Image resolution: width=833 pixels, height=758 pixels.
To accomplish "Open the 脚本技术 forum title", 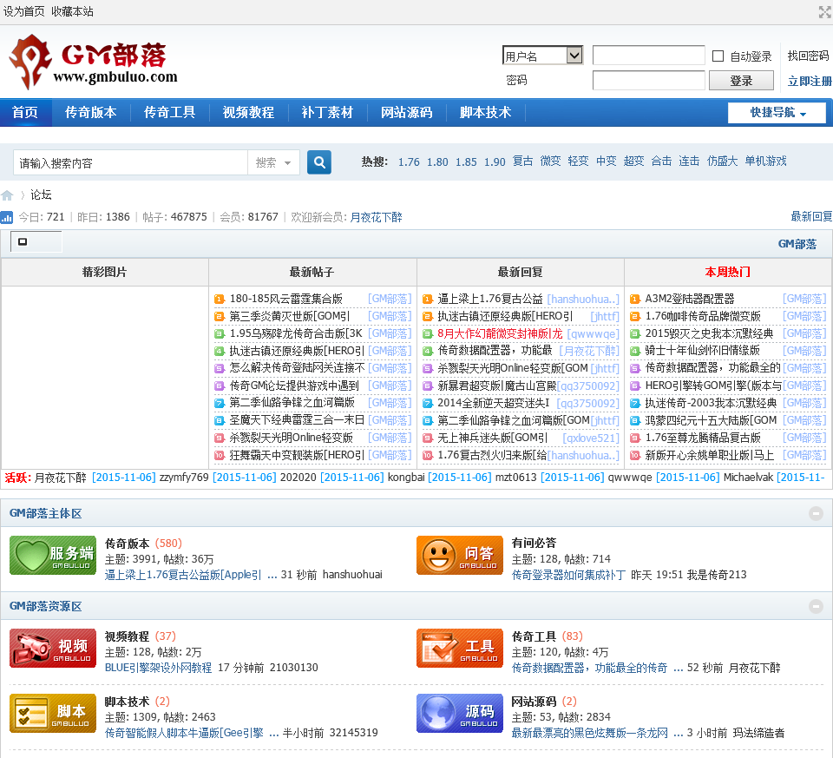I will click(127, 702).
